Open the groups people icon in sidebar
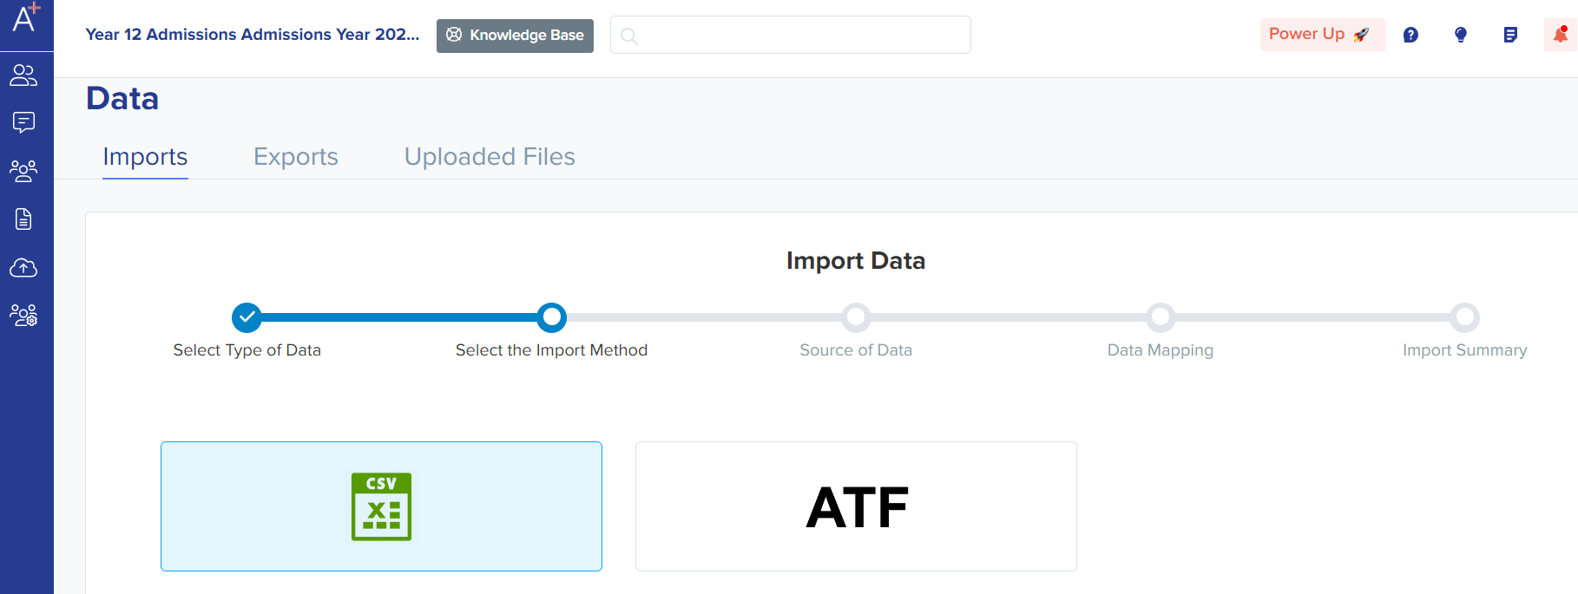 pyautogui.click(x=23, y=170)
